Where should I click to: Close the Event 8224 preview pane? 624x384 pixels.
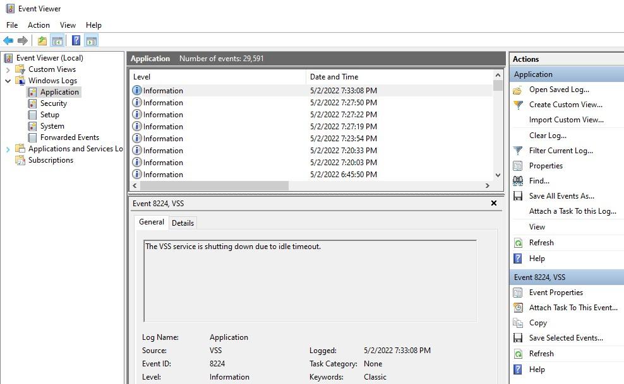[x=494, y=203]
